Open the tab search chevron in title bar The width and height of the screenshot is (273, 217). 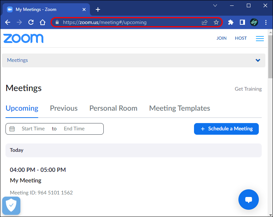[215, 5]
